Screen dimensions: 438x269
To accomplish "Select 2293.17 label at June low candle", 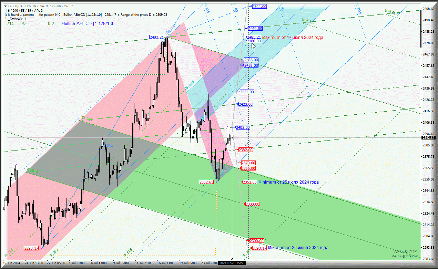I will pos(31,248).
